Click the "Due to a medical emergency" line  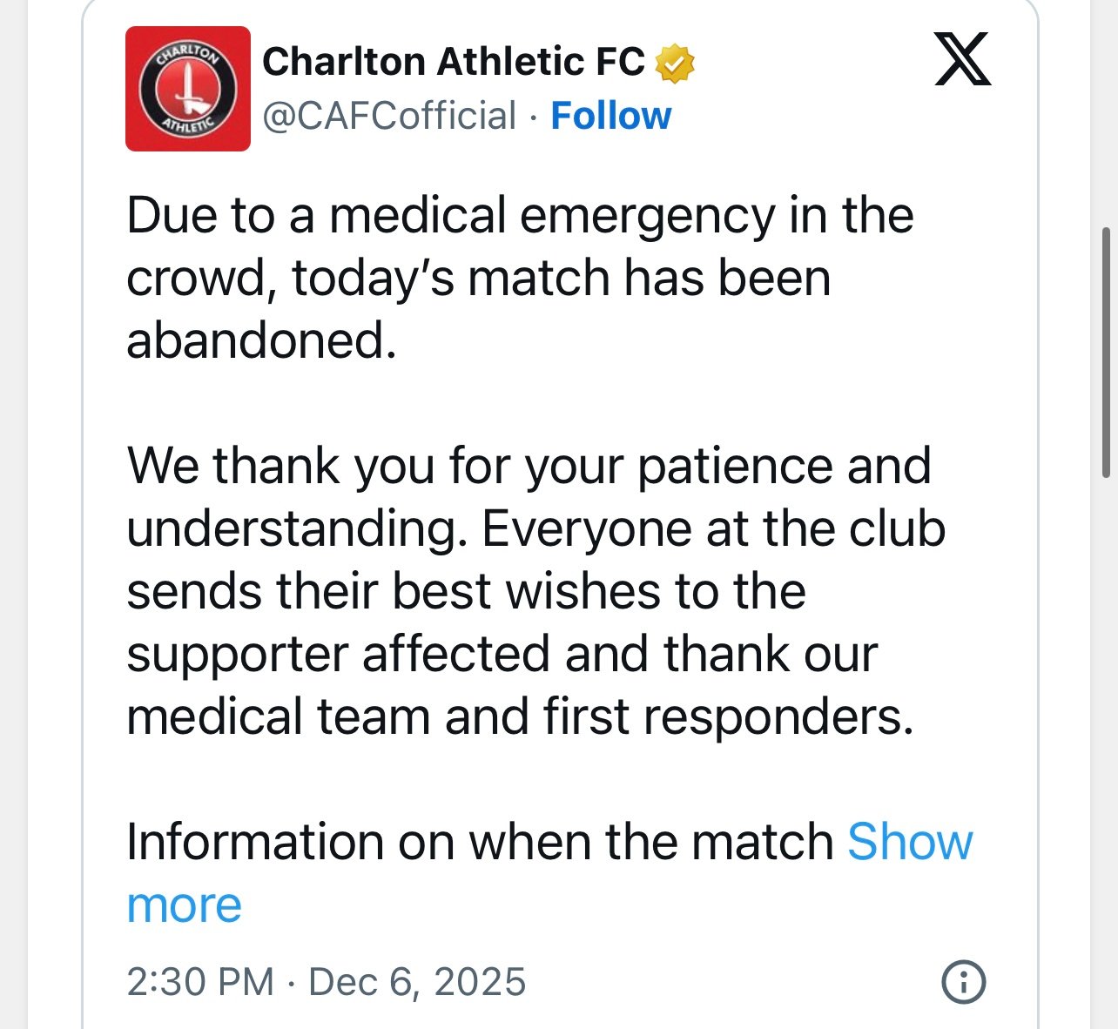(520, 216)
